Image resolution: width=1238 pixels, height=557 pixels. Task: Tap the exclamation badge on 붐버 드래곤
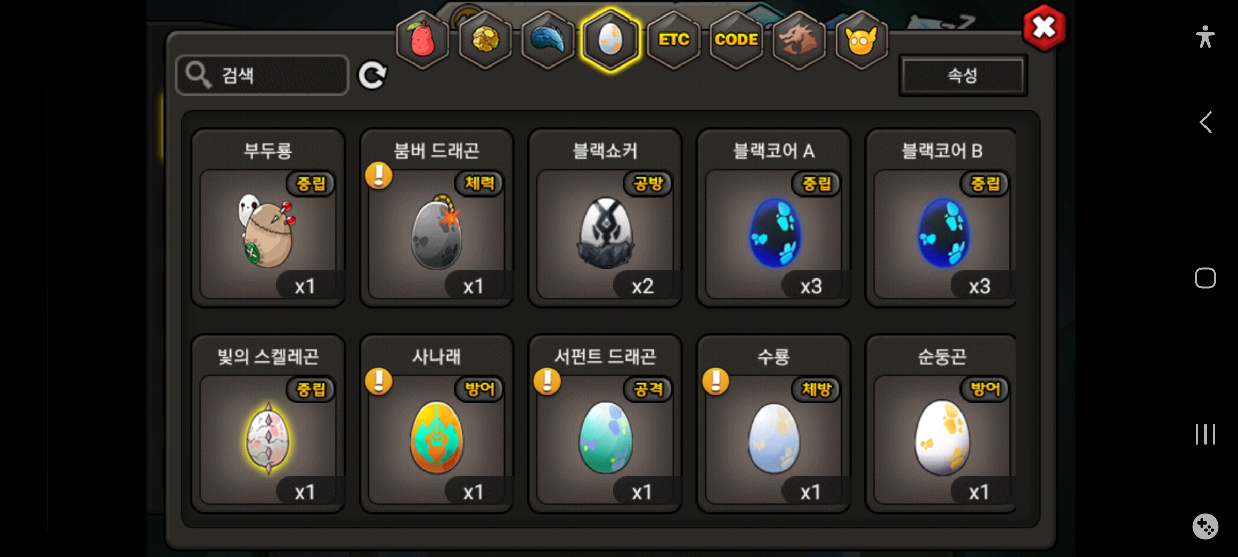point(379,175)
